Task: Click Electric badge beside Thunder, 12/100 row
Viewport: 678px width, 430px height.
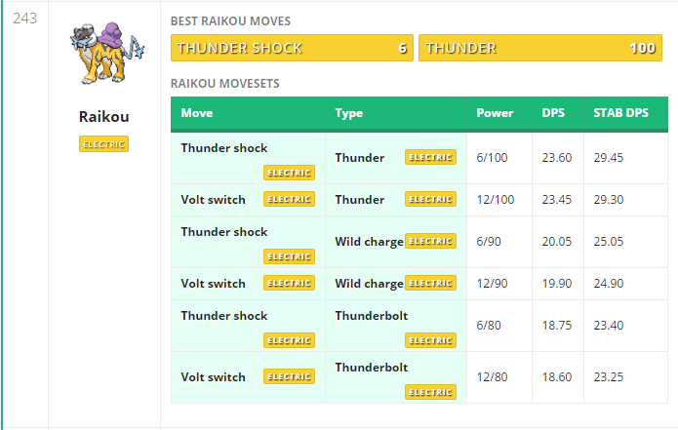Action: tap(430, 199)
